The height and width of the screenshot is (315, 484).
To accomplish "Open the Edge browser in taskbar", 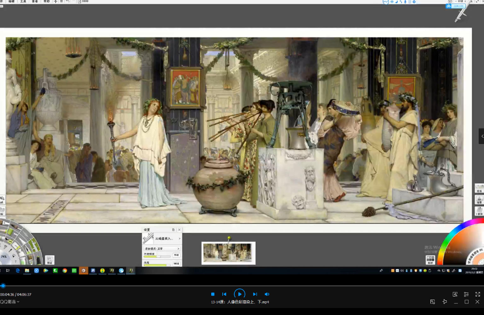I will (18, 270).
